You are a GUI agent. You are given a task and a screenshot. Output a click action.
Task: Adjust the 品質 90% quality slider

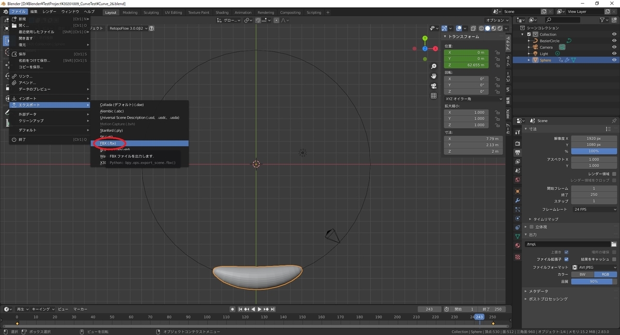pyautogui.click(x=594, y=281)
